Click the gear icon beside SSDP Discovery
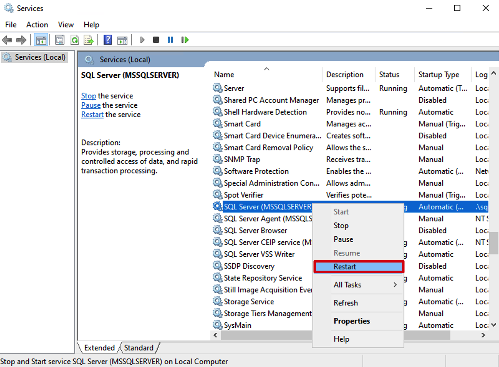Image resolution: width=499 pixels, height=367 pixels. click(x=217, y=266)
